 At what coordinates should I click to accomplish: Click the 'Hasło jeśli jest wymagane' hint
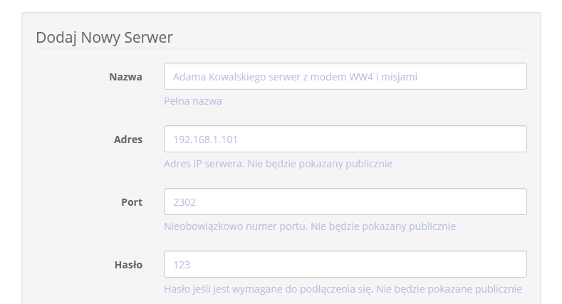343,289
